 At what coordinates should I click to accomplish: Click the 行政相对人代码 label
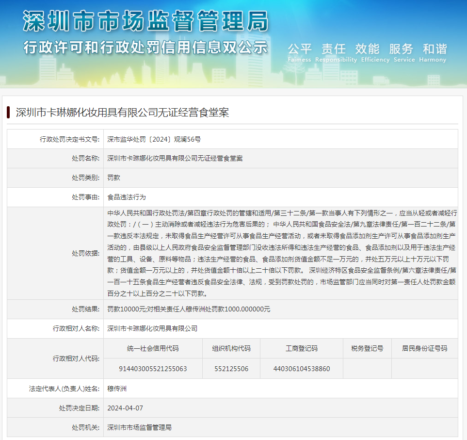click(x=76, y=359)
